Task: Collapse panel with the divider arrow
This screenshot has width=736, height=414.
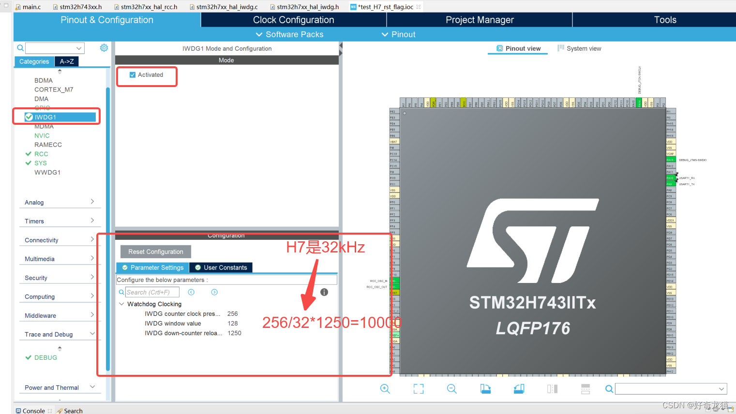Action: coord(341,45)
